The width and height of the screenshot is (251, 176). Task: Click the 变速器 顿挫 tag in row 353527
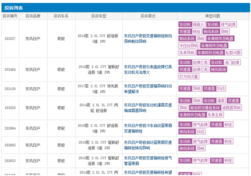tap(190, 32)
